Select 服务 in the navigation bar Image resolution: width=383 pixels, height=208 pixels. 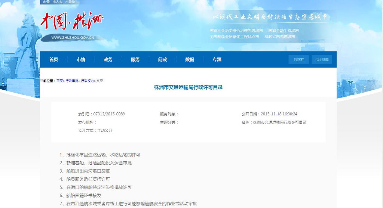[135, 60]
